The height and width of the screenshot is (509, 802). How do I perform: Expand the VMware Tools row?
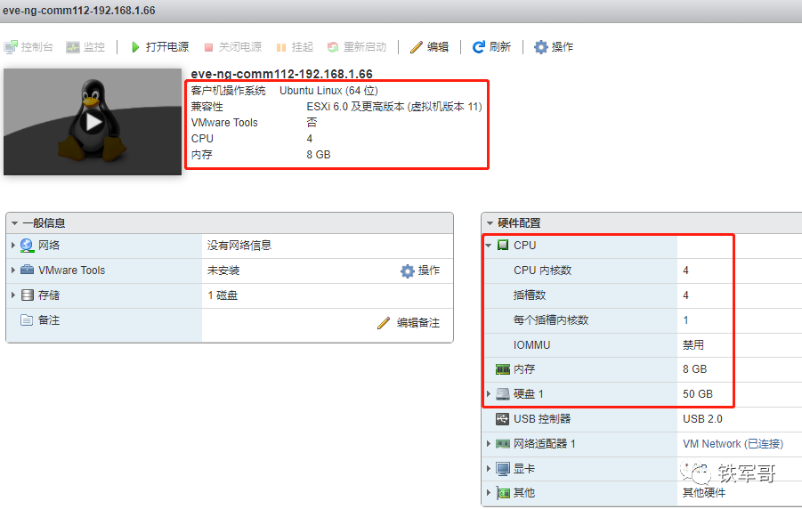(x=12, y=271)
